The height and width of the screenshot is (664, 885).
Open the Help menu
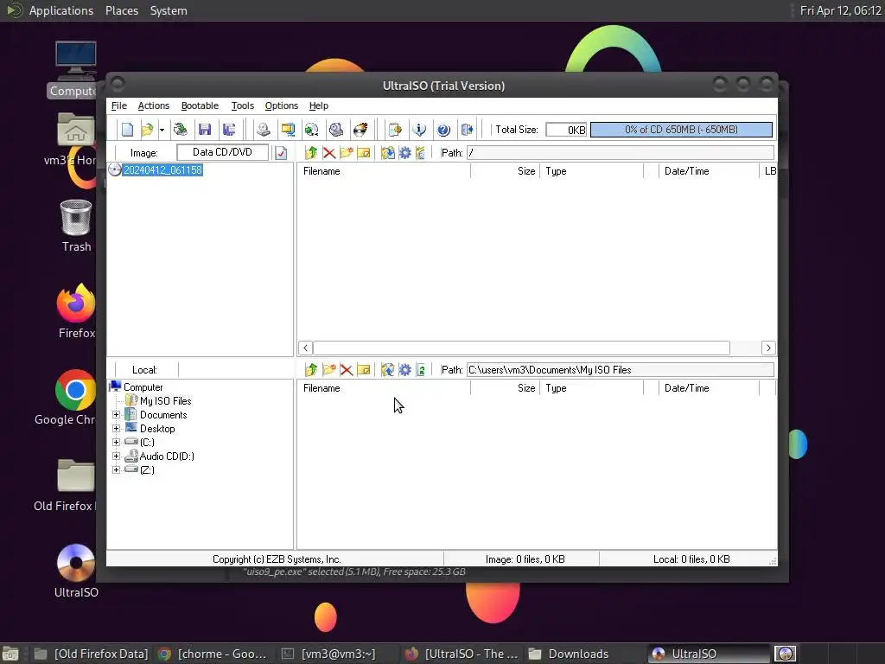pyautogui.click(x=319, y=105)
